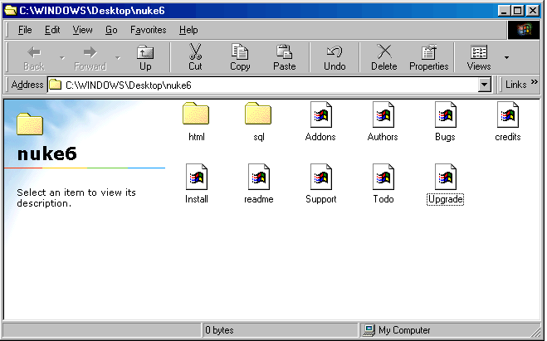The image size is (547, 341).
Task: Select the sql folder
Action: click(258, 114)
